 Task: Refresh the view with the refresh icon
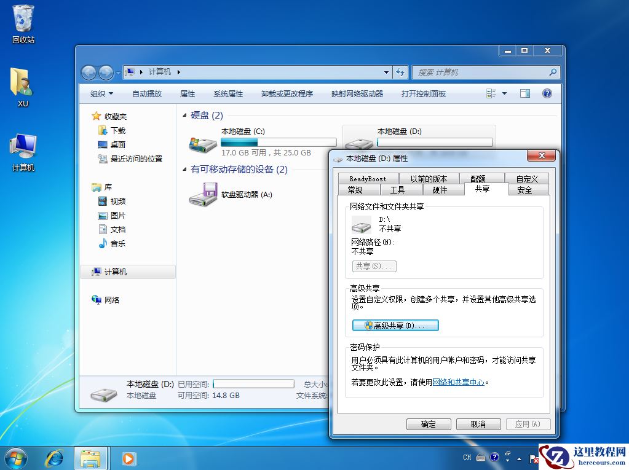[400, 72]
